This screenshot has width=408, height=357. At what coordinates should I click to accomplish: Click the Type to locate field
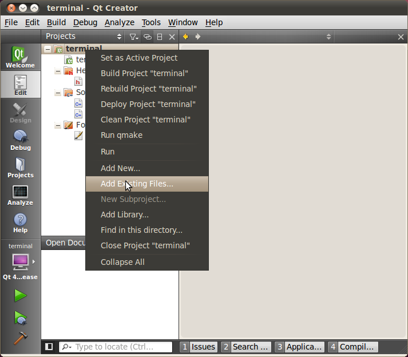point(116,347)
